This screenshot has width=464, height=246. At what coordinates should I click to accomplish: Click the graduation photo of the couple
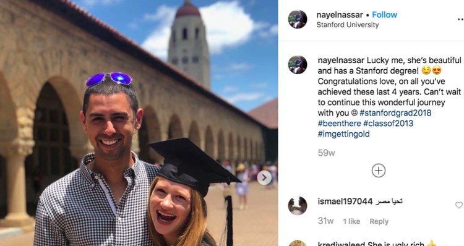coord(139,123)
